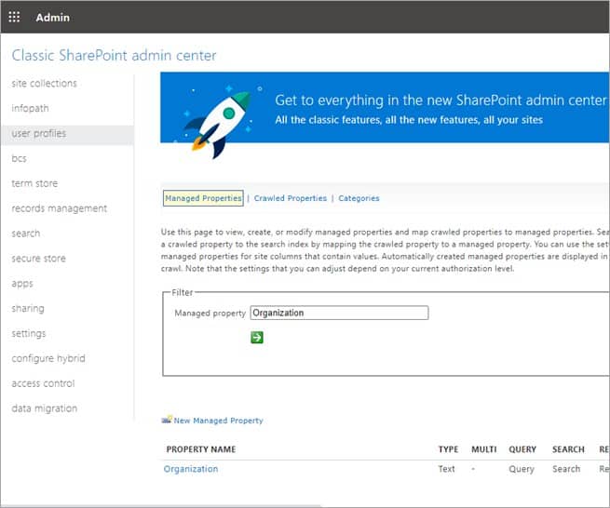Screen dimensions: 610x508
Task: Select configure hybrid option
Action: (50, 359)
